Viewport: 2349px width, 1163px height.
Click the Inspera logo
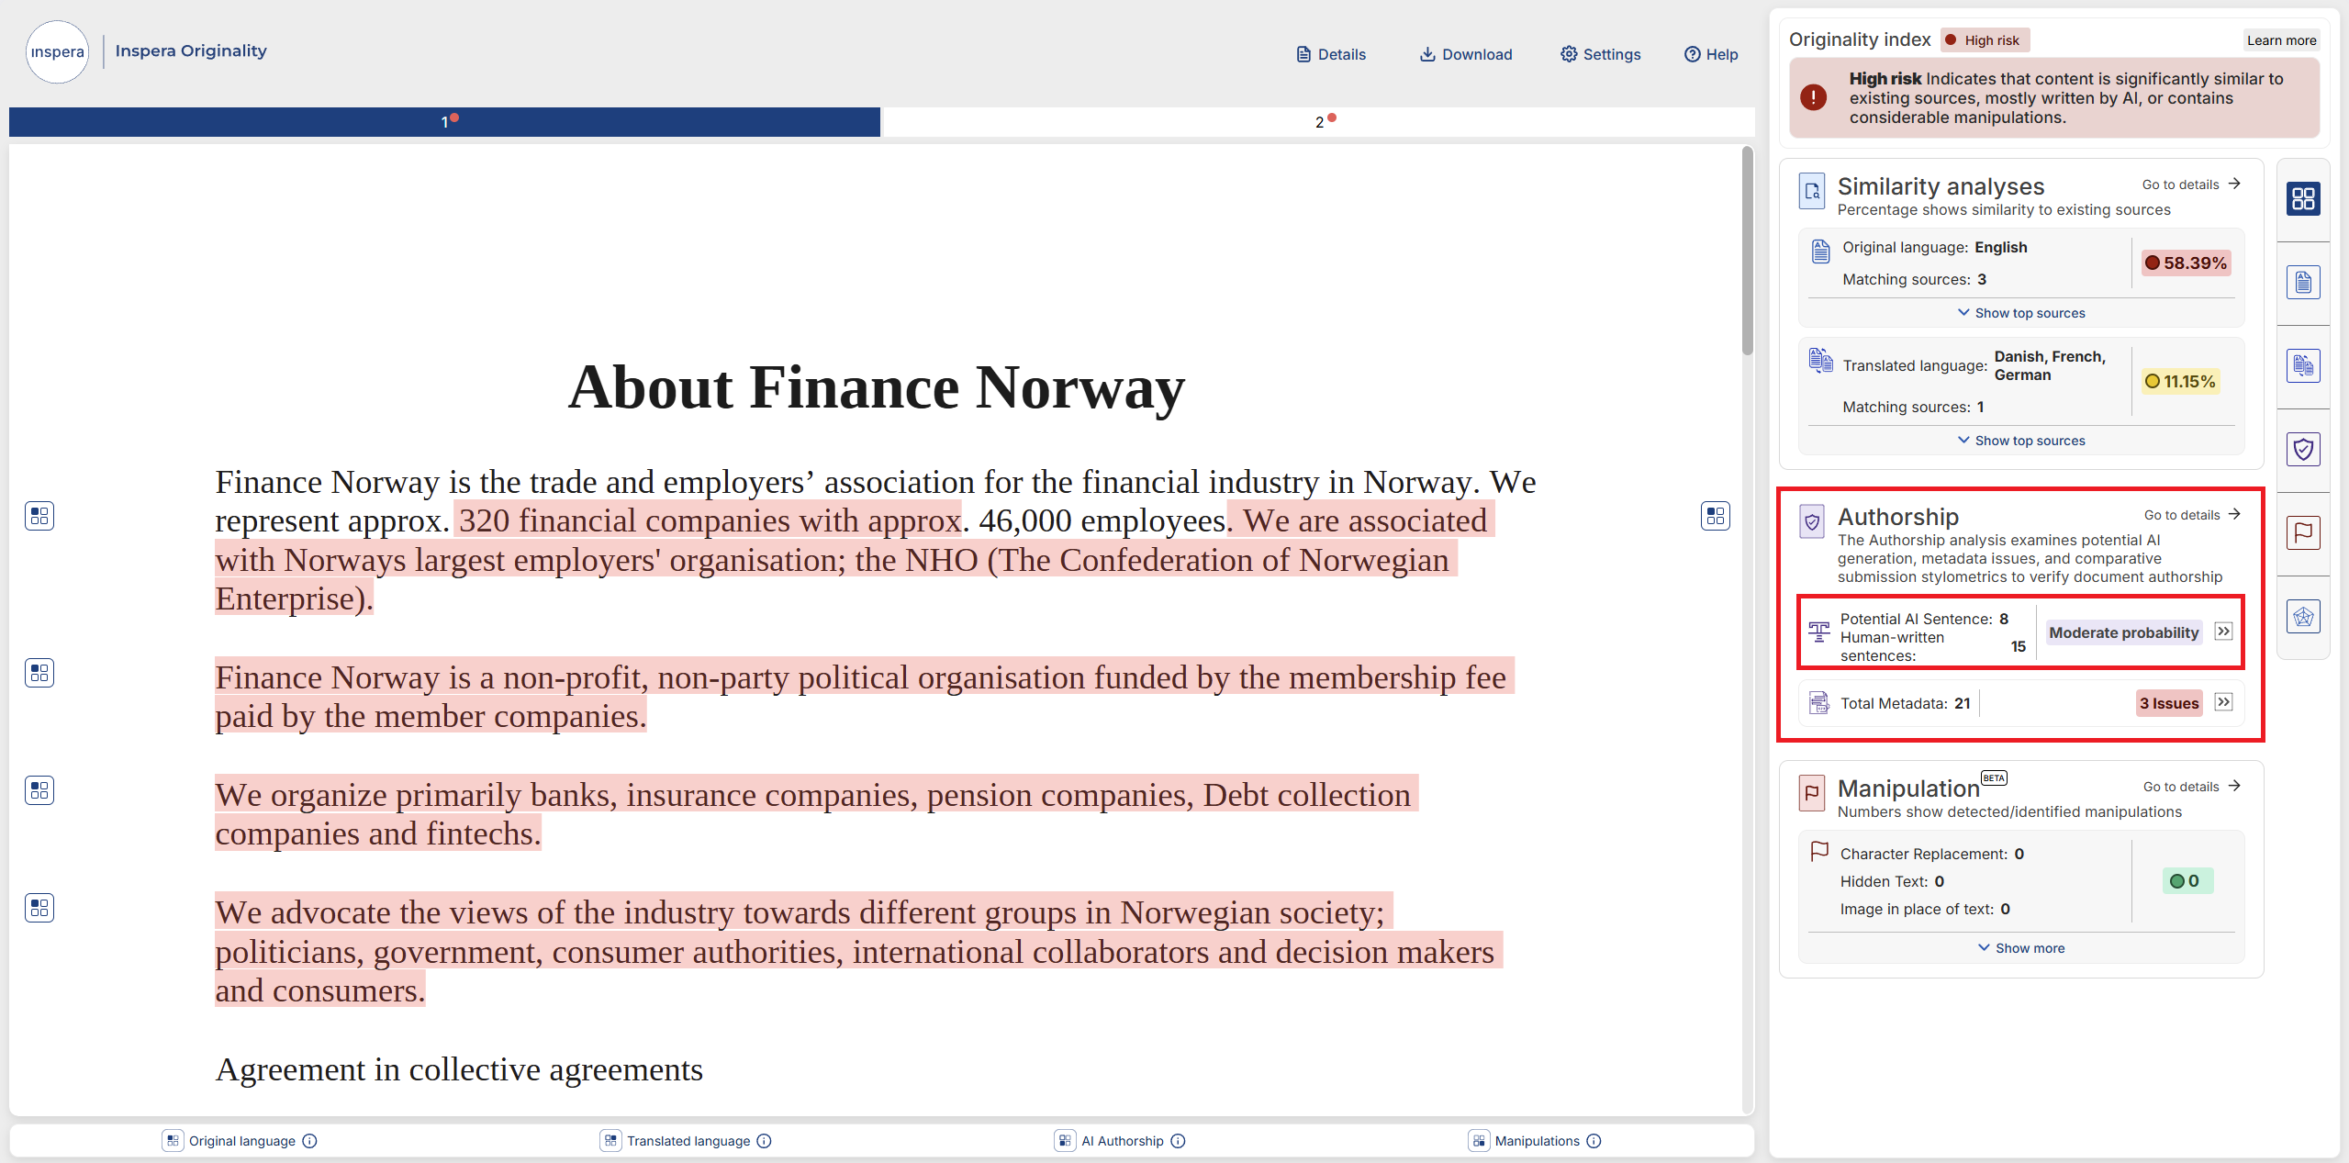tap(57, 52)
